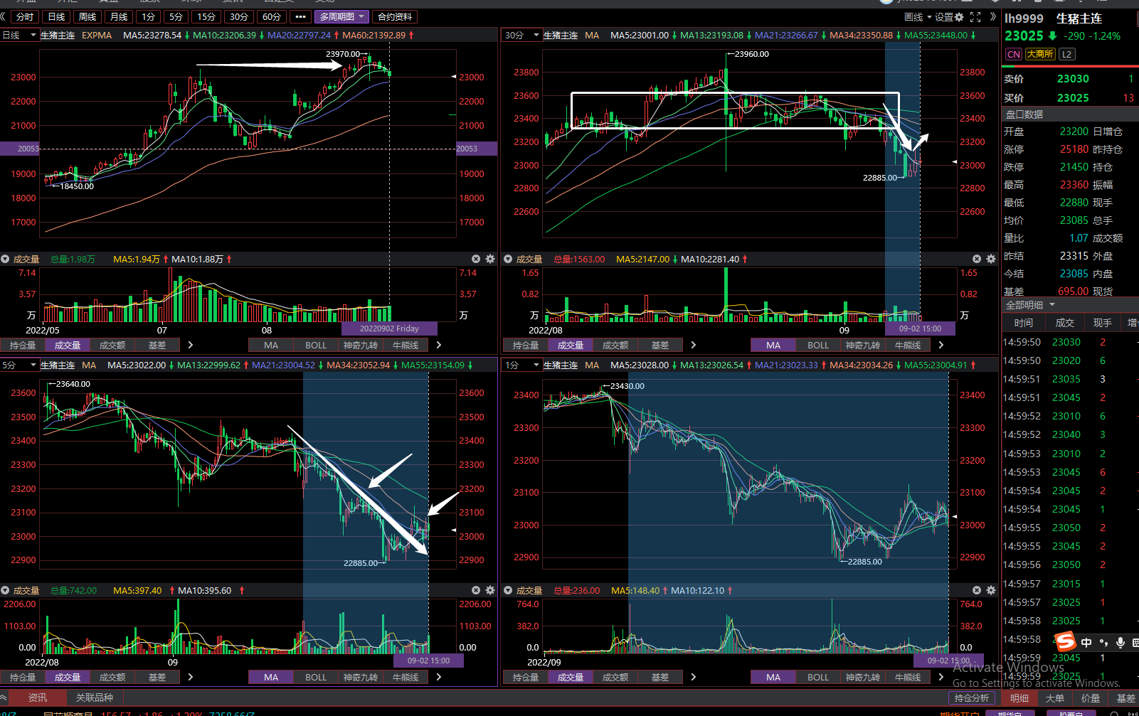Open the 关联品种 related products tab
This screenshot has height=716, width=1139.
tap(95, 698)
